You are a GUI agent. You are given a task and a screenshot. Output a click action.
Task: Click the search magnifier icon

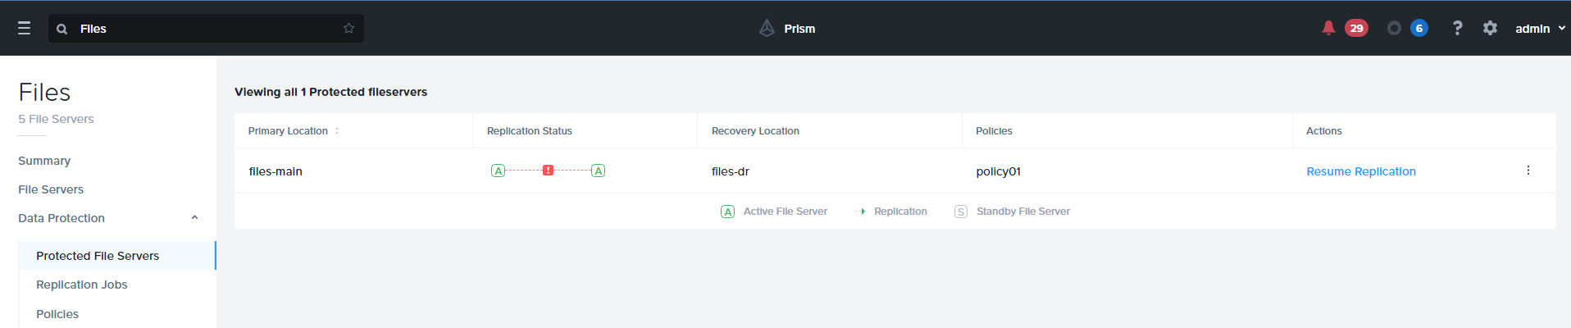tap(61, 29)
